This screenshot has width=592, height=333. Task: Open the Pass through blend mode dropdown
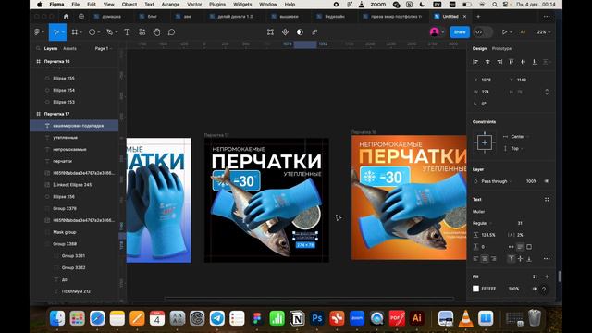(x=496, y=181)
